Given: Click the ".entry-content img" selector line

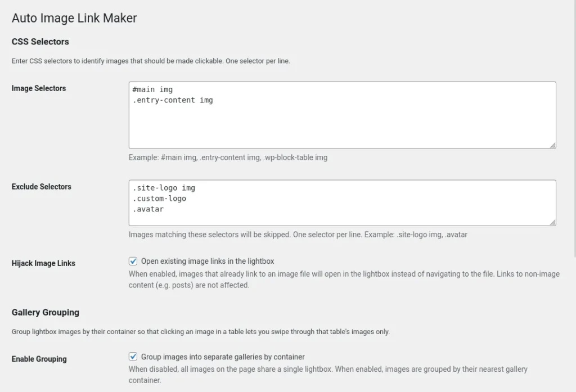Looking at the screenshot, I should point(174,100).
